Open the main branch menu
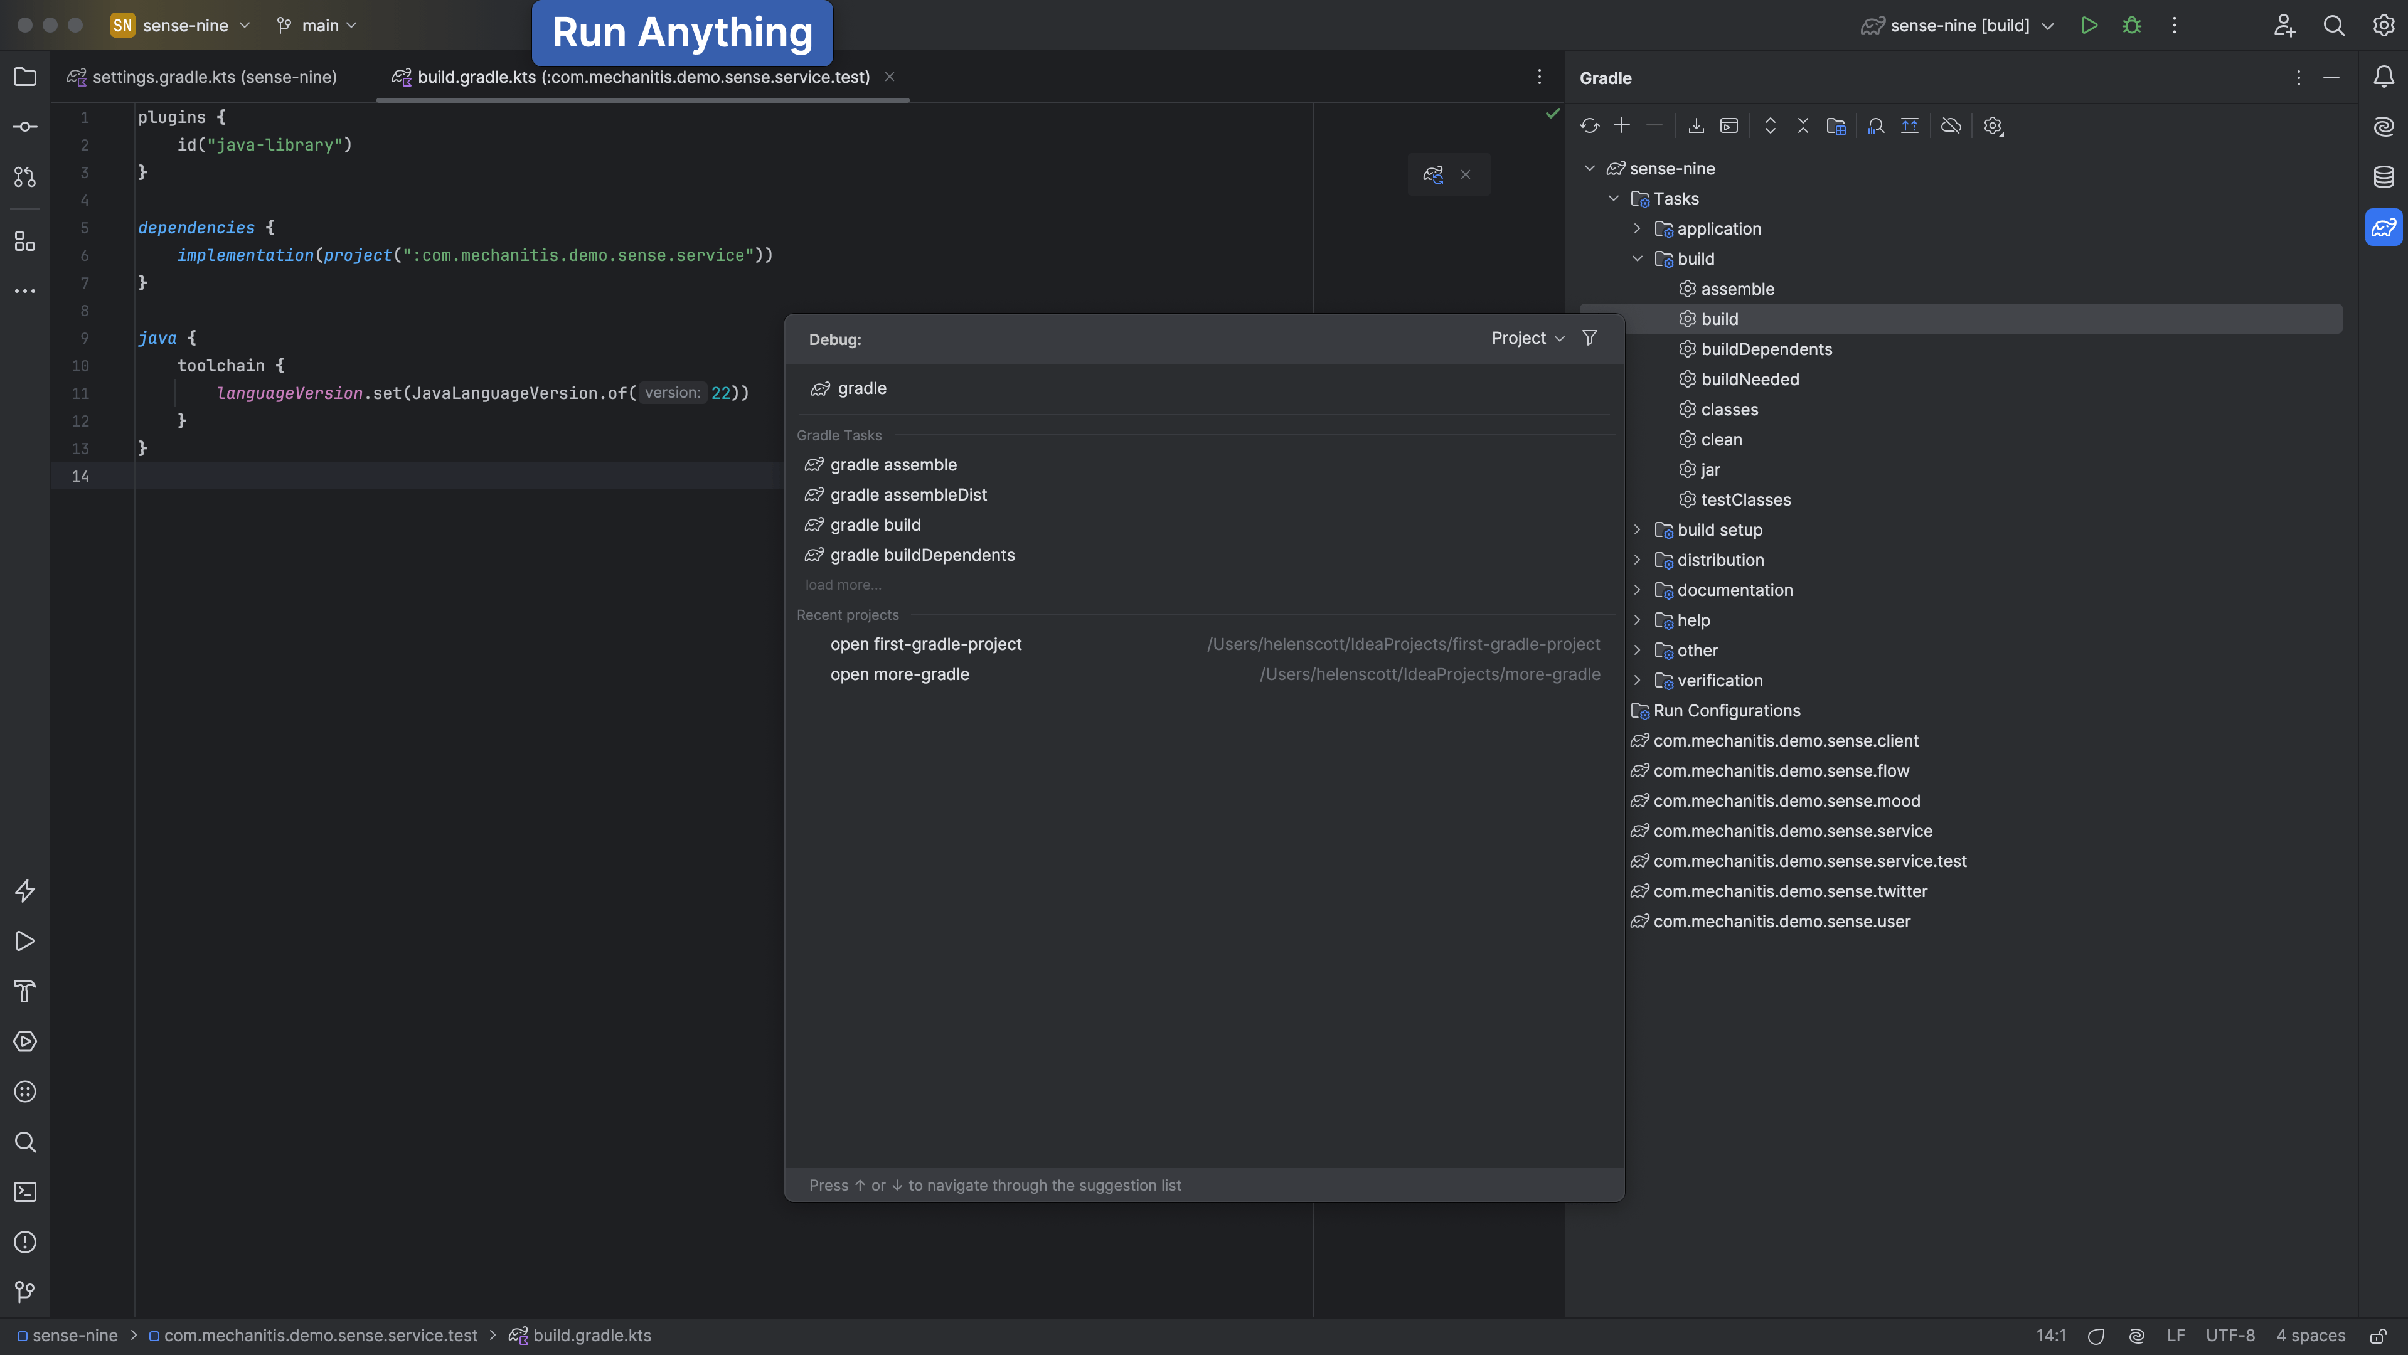This screenshot has width=2408, height=1355. (316, 25)
